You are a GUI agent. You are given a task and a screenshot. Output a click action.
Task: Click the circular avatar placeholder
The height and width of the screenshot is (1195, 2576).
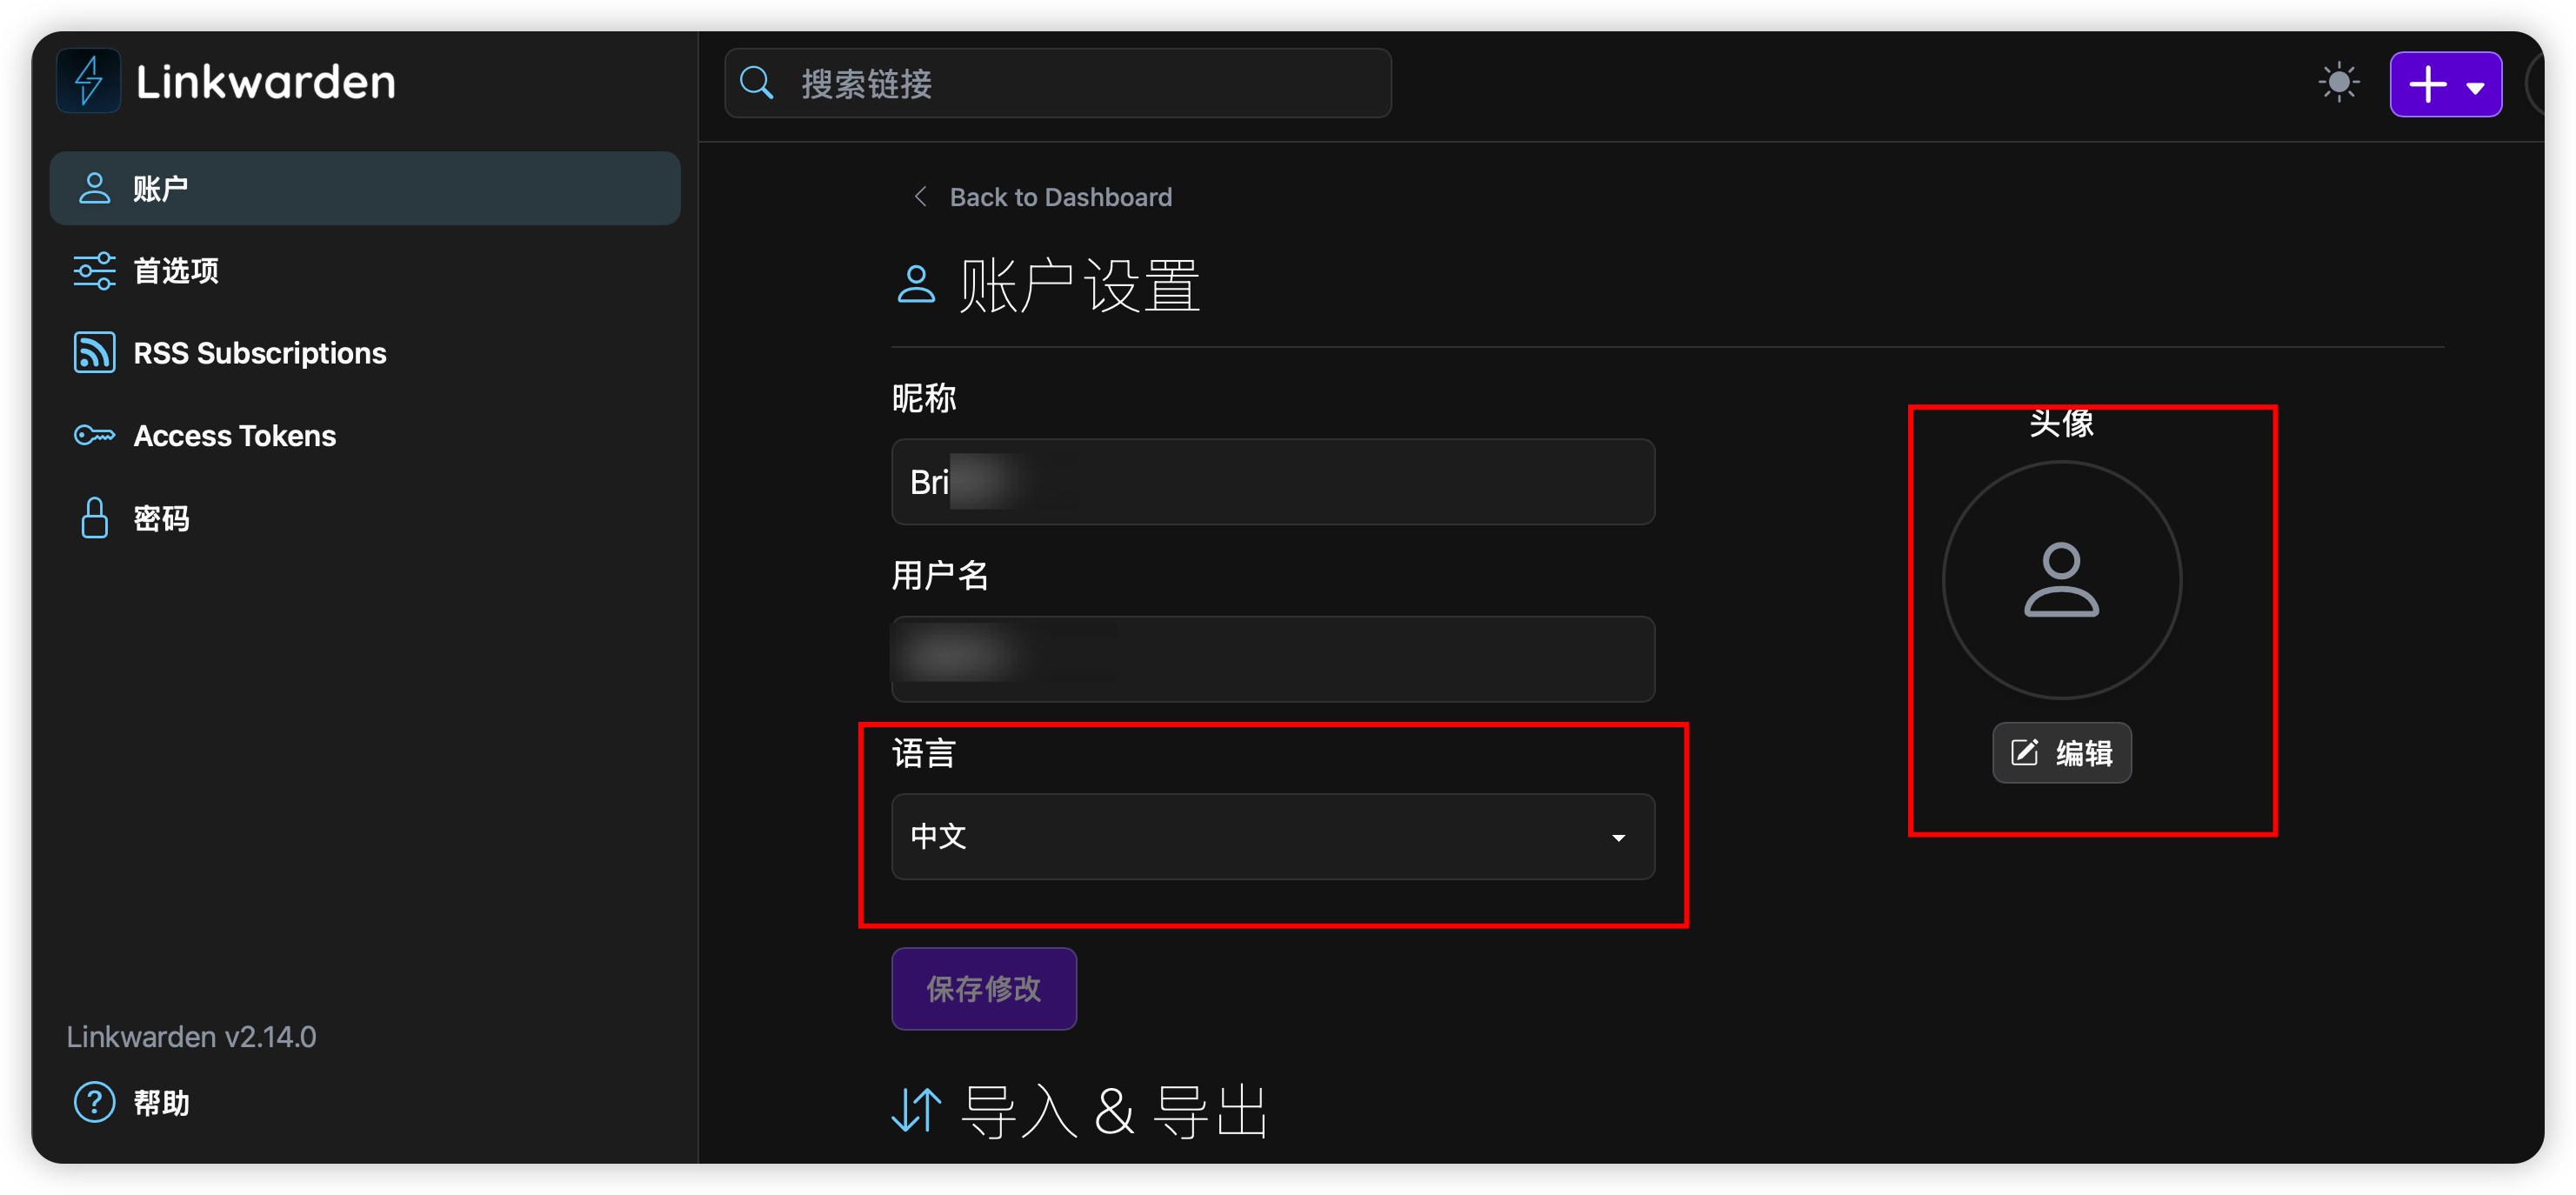[x=2061, y=580]
